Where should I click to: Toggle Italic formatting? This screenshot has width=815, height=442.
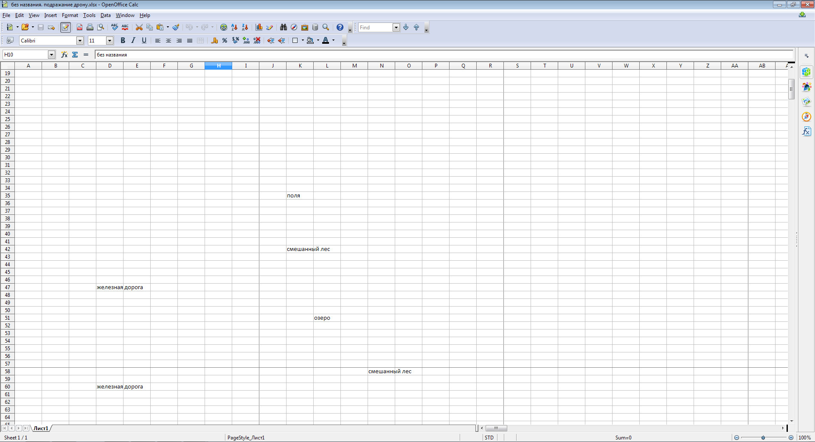(x=133, y=40)
